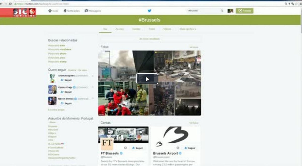Click the green Tweetar button

pyautogui.click(x=245, y=11)
